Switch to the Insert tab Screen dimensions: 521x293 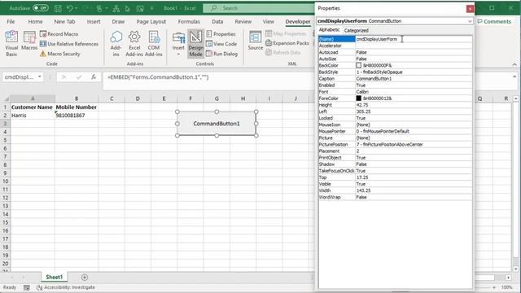(x=94, y=22)
